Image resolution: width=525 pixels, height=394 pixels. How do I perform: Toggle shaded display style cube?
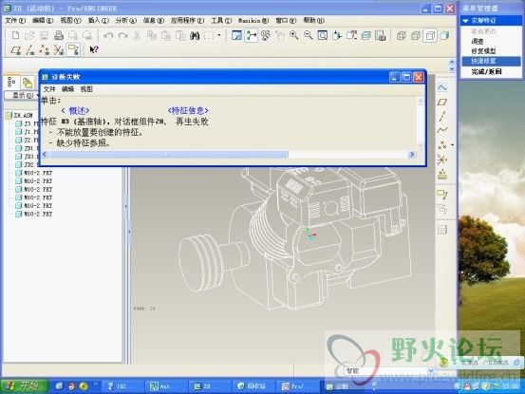(444, 35)
